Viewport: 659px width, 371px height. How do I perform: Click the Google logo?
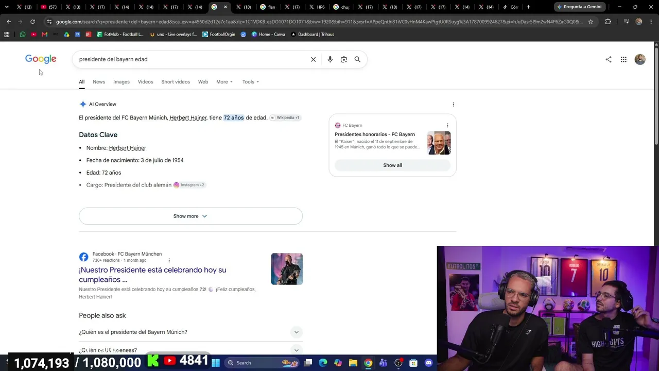click(x=41, y=59)
